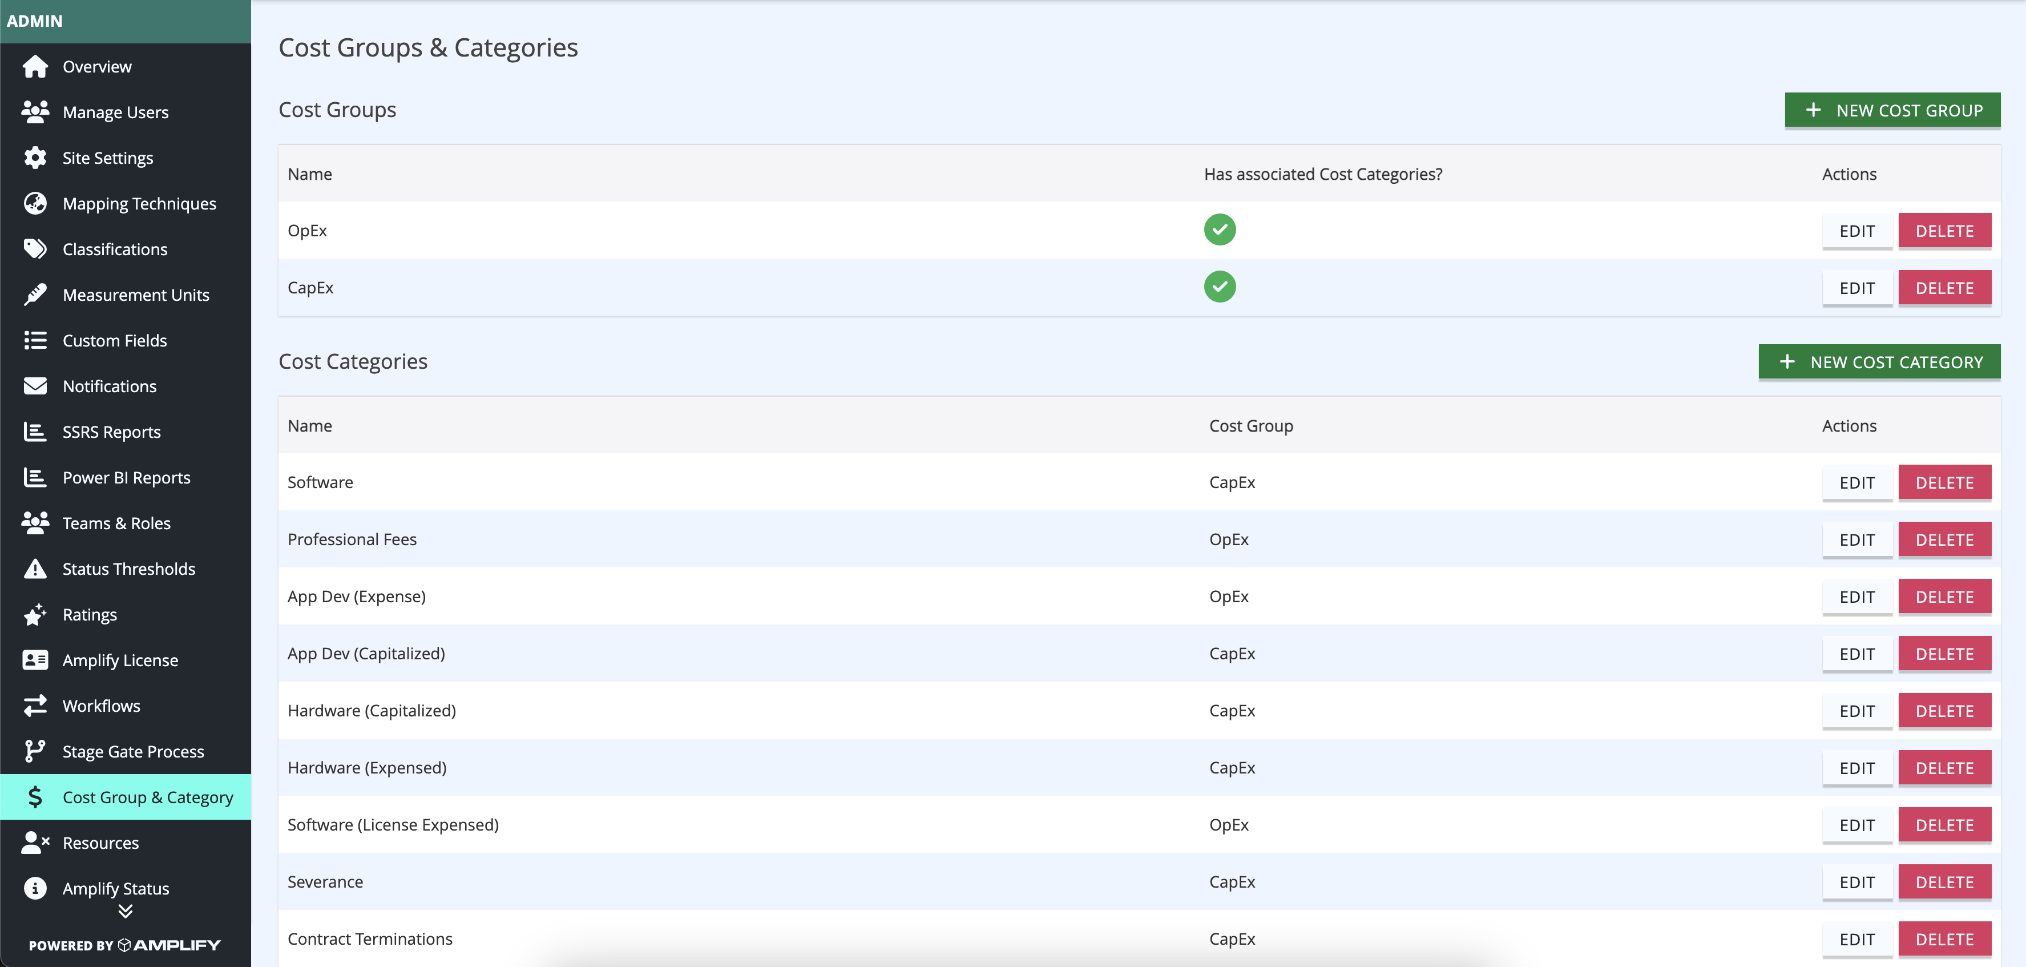The image size is (2026, 967).
Task: Click the green checkmark in OpEx row
Action: (x=1220, y=229)
